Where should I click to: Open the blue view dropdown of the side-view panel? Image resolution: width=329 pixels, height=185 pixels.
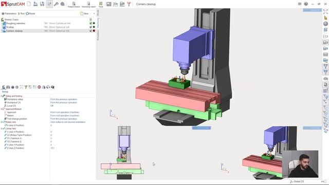(x=202, y=128)
